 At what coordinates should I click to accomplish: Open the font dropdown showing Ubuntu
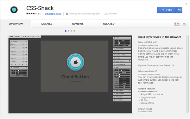click(124, 79)
